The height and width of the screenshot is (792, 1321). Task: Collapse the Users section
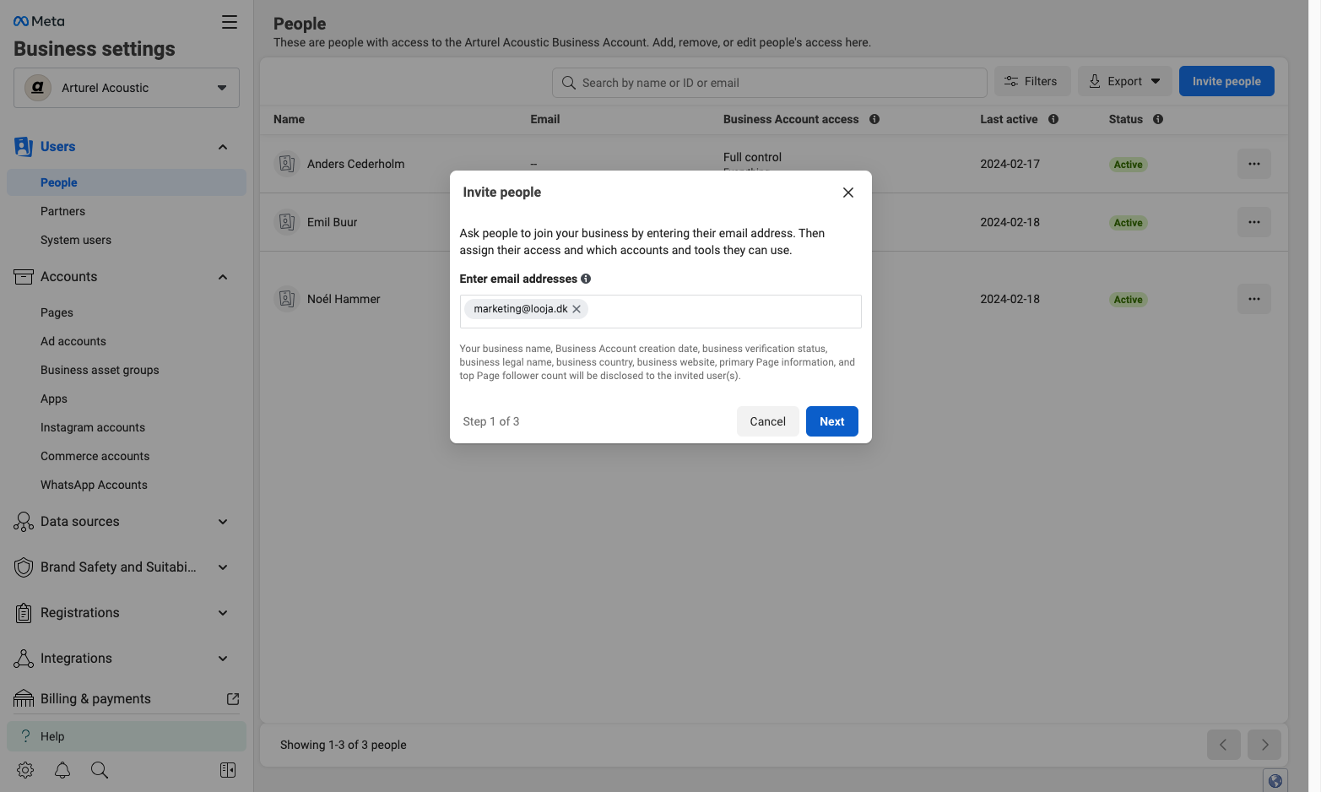coord(223,147)
